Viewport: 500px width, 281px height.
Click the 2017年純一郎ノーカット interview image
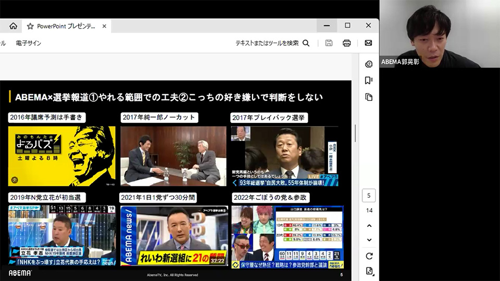(x=173, y=156)
